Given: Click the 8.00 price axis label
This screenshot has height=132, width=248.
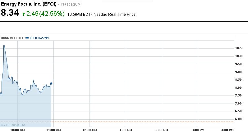Looking at the screenshot, I should click(239, 88).
